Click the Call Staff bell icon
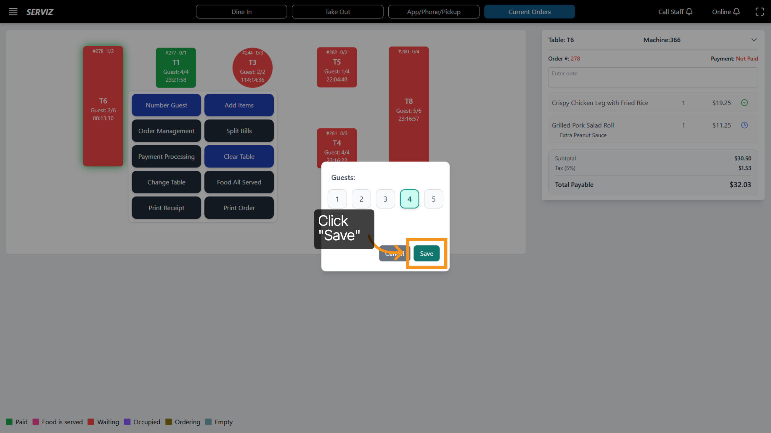 tap(689, 12)
